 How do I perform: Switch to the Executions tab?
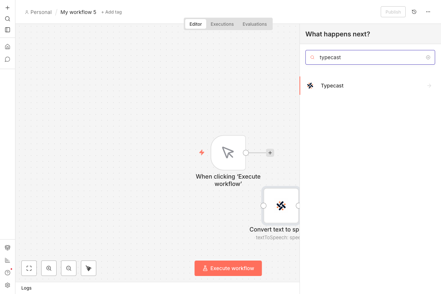tap(222, 24)
